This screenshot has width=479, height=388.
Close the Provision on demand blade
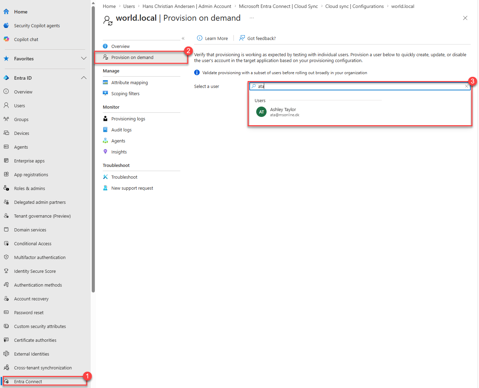(x=465, y=18)
